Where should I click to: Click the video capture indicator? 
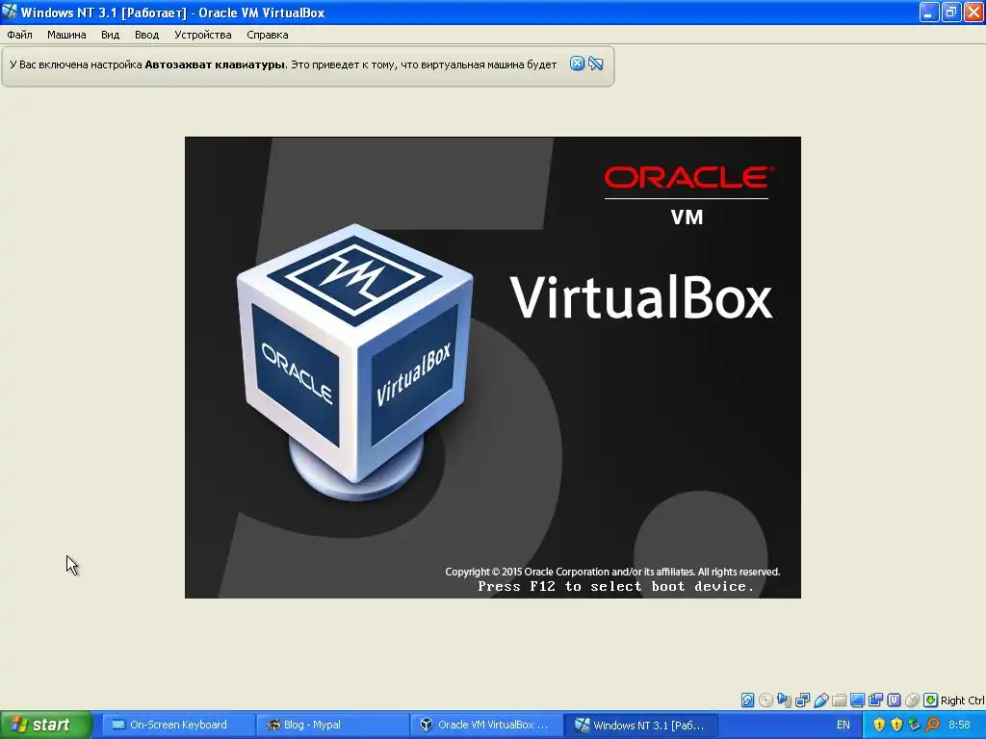(x=875, y=701)
